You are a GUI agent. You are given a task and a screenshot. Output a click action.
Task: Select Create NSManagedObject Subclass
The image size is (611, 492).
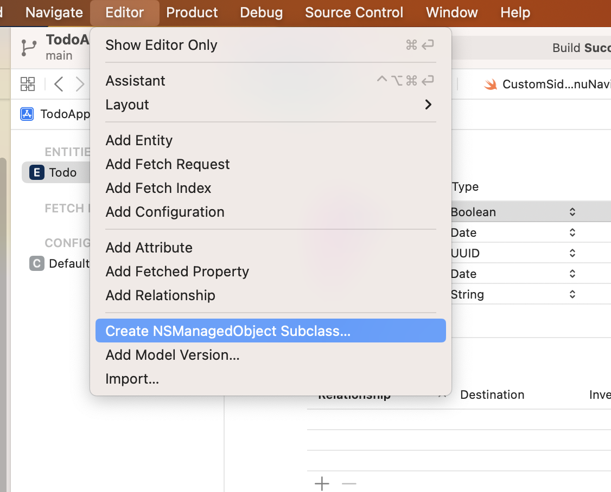click(x=270, y=331)
